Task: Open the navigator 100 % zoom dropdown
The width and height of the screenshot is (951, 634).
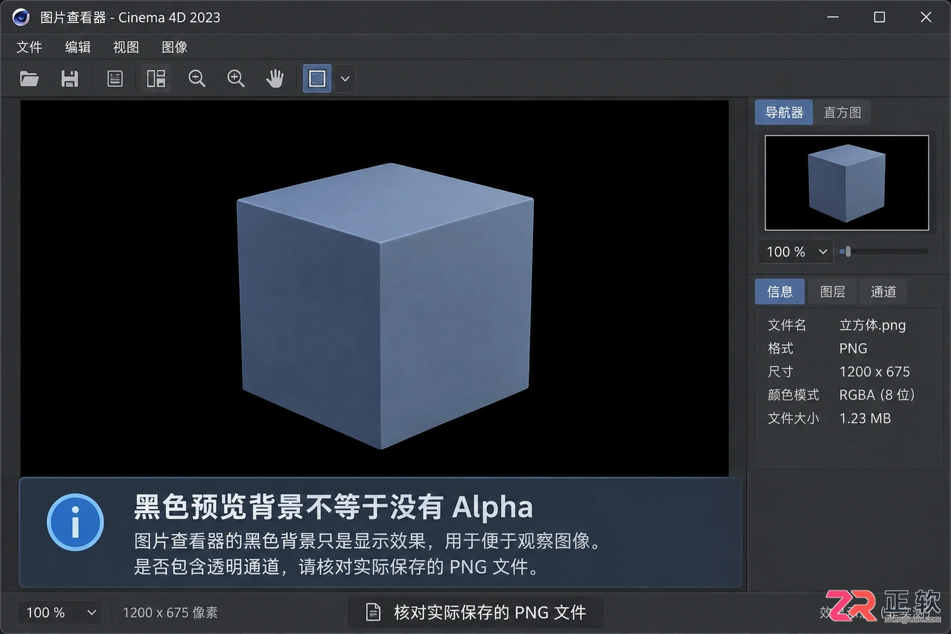Action: 796,252
